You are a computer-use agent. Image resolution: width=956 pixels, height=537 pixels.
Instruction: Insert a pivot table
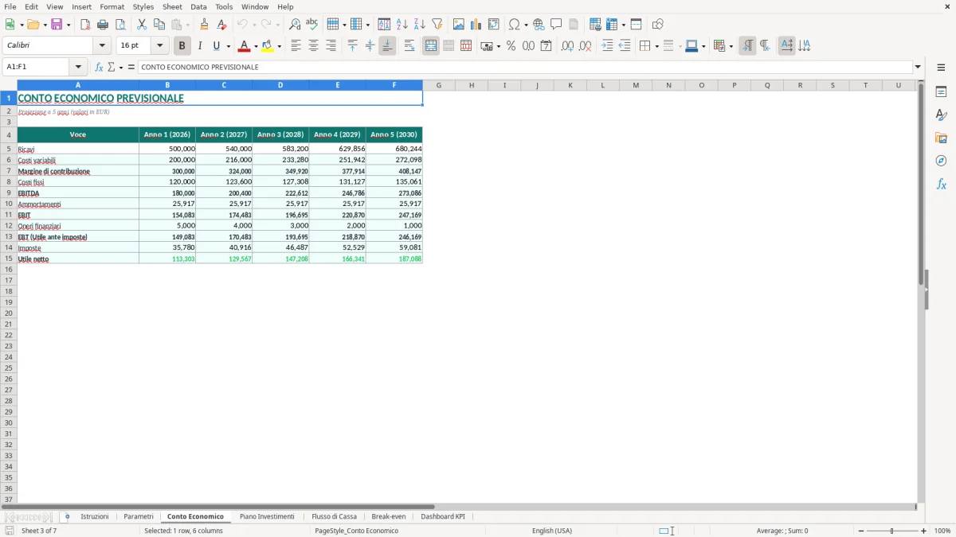(x=494, y=25)
